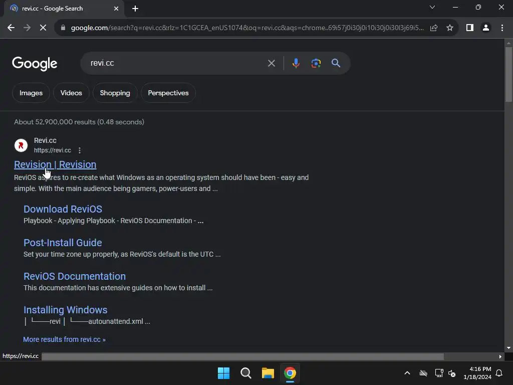
Task: Open Windows taskbar search
Action: [x=245, y=373]
